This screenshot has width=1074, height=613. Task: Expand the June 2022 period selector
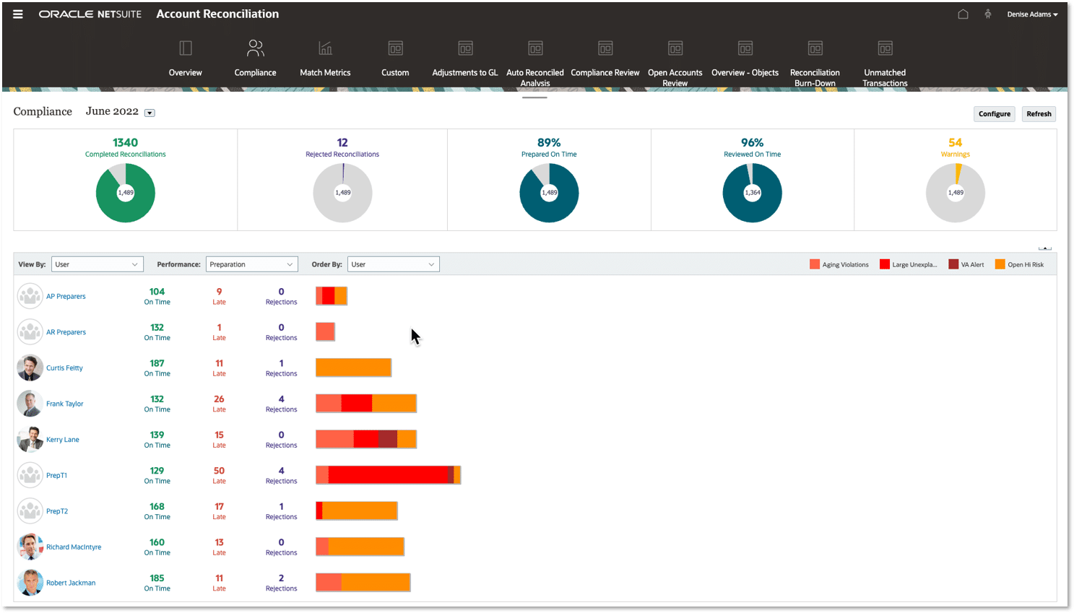pos(150,113)
